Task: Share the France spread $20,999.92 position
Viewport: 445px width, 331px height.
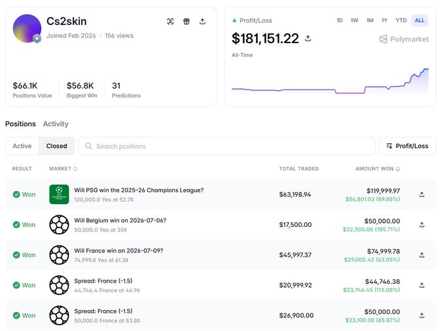Action: [421, 285]
